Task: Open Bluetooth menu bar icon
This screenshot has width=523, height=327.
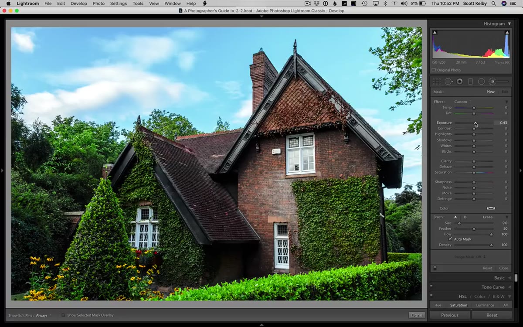Action: click(385, 3)
